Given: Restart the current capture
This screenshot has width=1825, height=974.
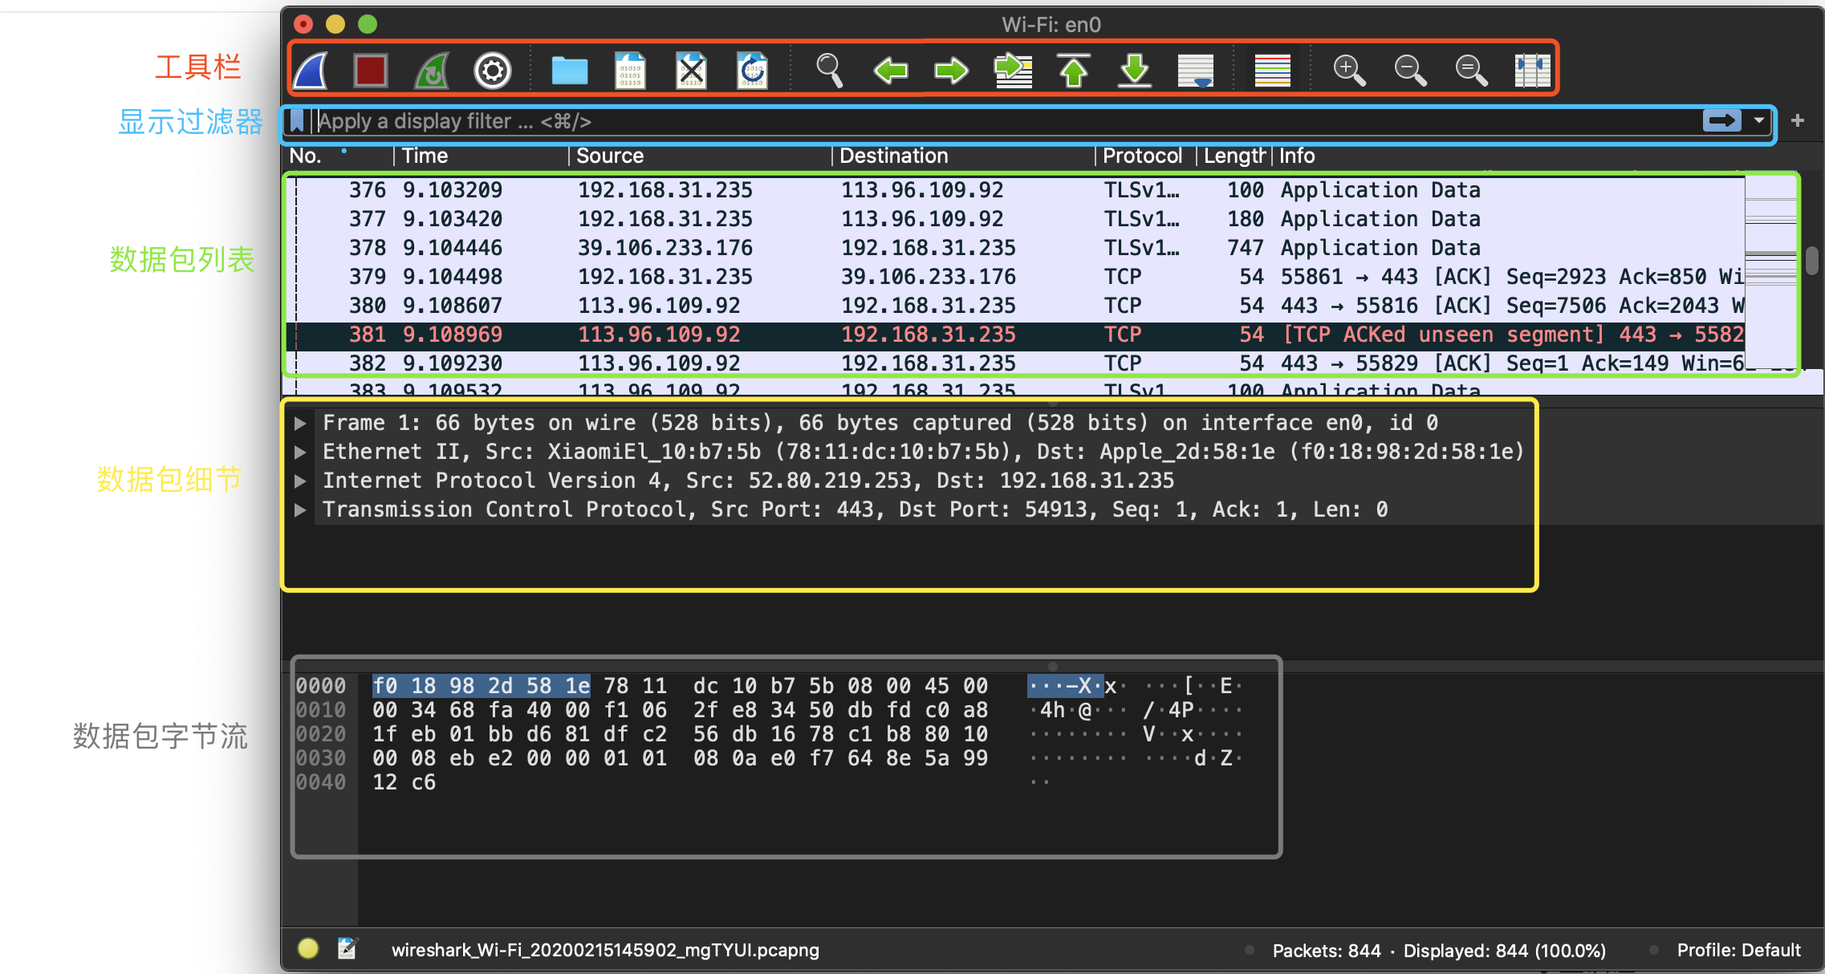Looking at the screenshot, I should tap(432, 71).
